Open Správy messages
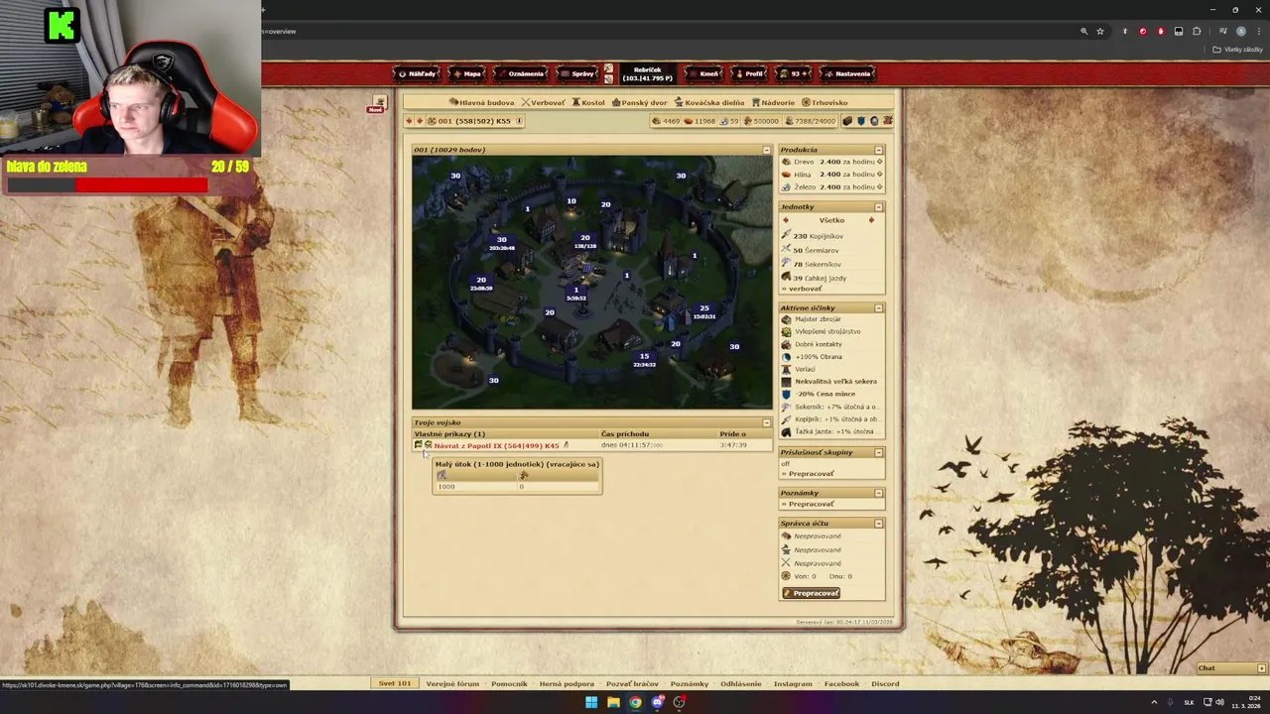This screenshot has width=1270, height=714. point(577,73)
